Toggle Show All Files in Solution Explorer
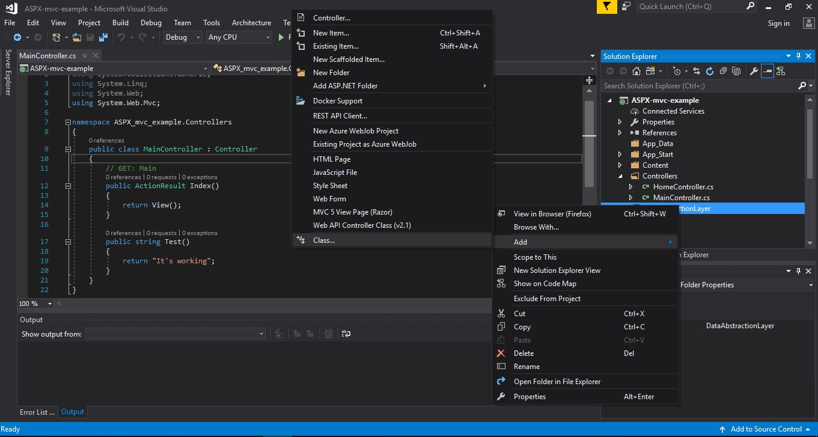Screen dimensions: 818x437 (x=736, y=71)
